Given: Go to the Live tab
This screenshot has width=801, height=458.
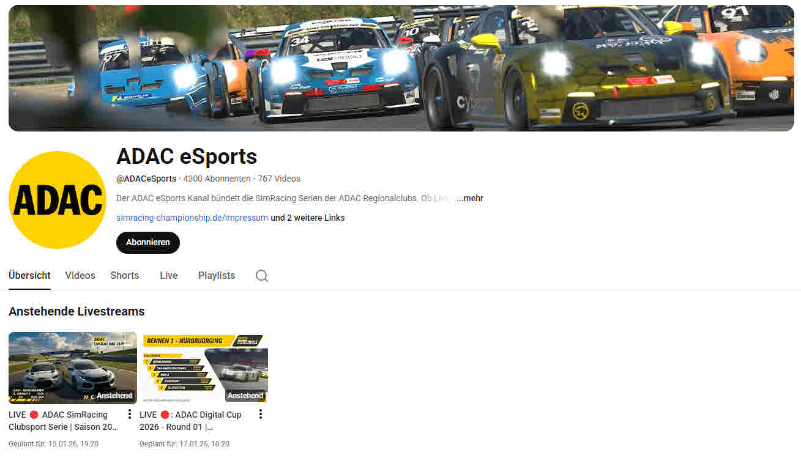Looking at the screenshot, I should (168, 276).
